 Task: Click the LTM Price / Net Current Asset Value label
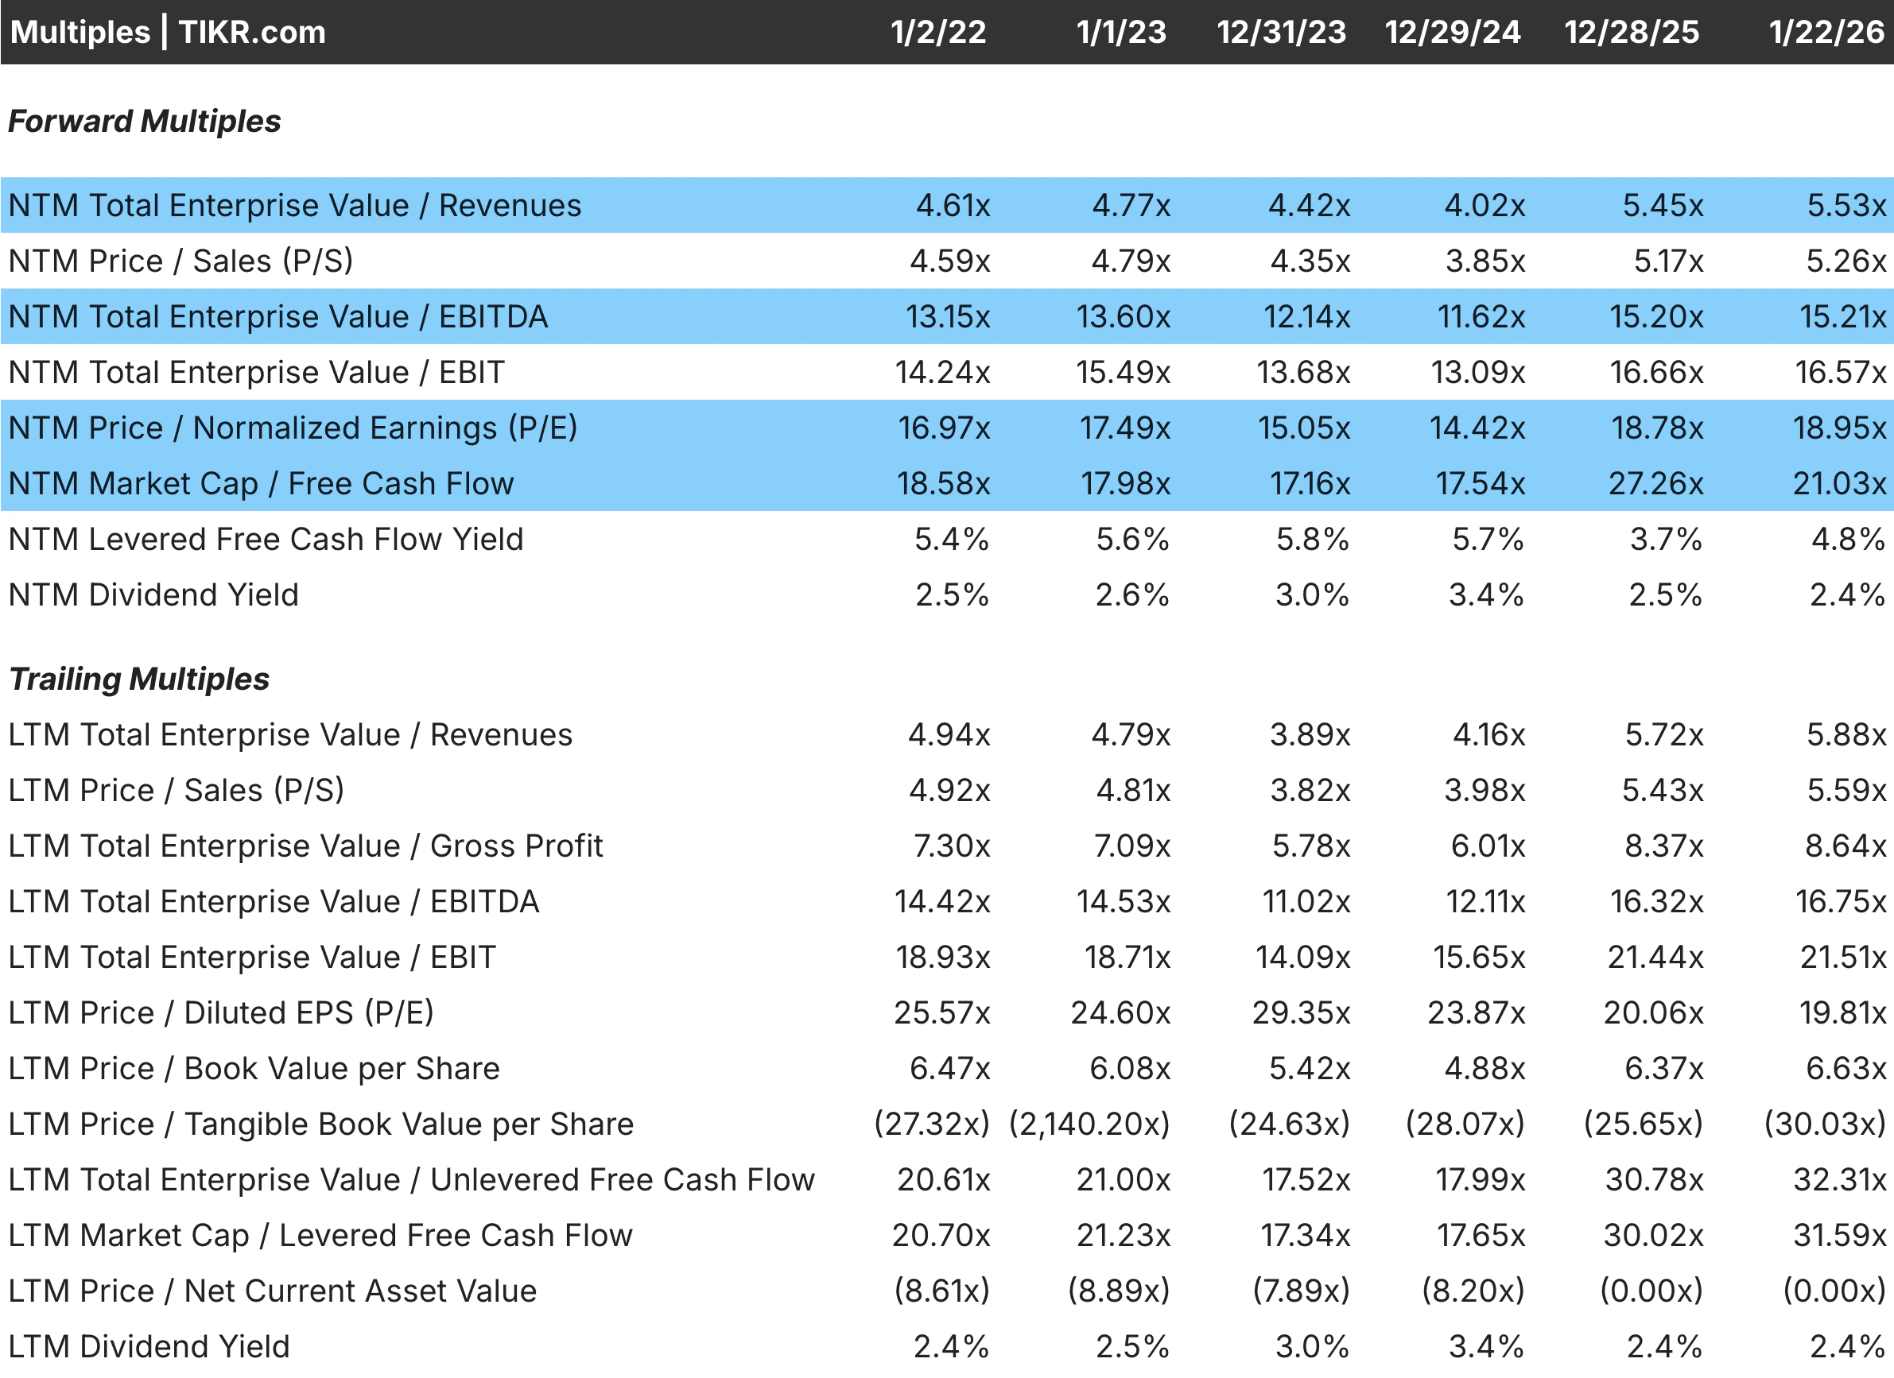click(272, 1291)
